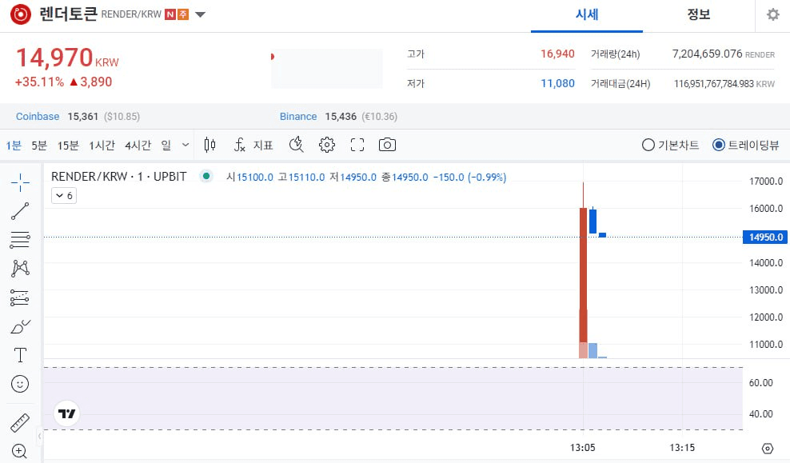
Task: Select the 5분 interval
Action: tap(39, 146)
